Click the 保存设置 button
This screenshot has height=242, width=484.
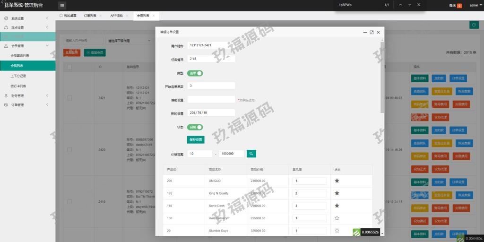[196, 139]
